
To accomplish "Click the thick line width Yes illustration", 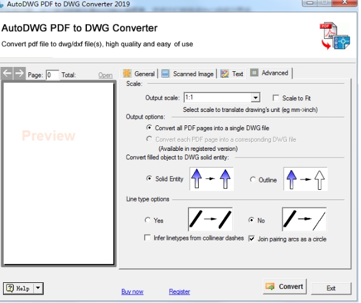I will (x=210, y=219).
